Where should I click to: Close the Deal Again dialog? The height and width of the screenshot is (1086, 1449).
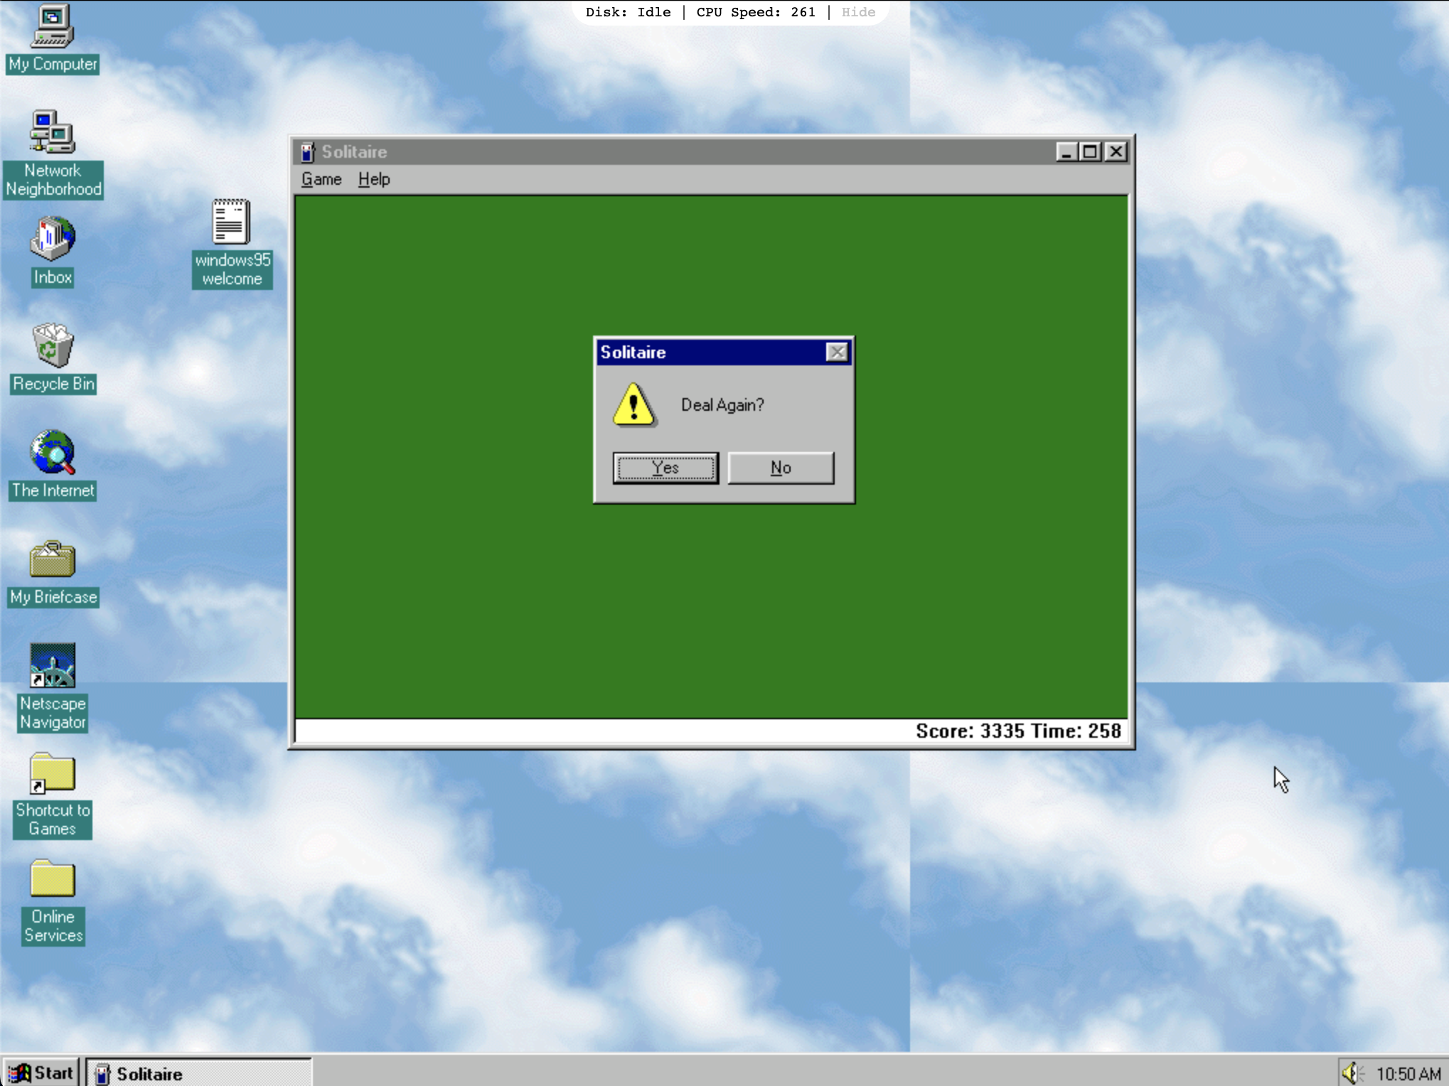click(837, 353)
